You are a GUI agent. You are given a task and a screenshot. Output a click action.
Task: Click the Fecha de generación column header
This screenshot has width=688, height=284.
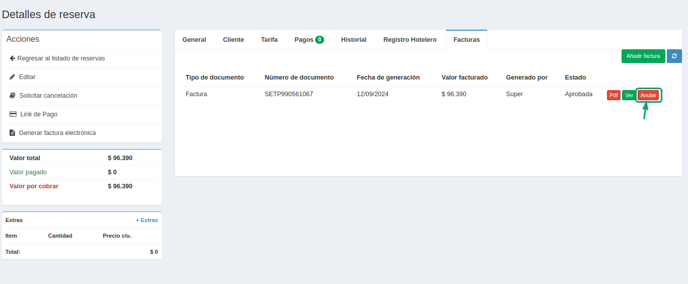388,78
